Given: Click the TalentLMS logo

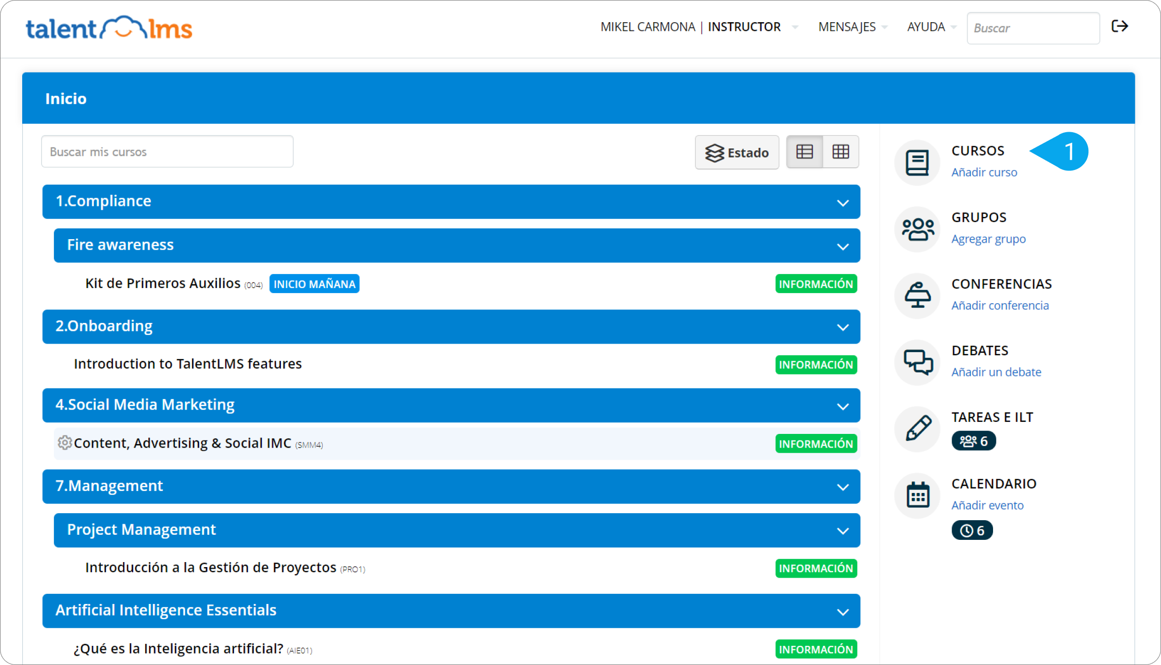Looking at the screenshot, I should [109, 28].
